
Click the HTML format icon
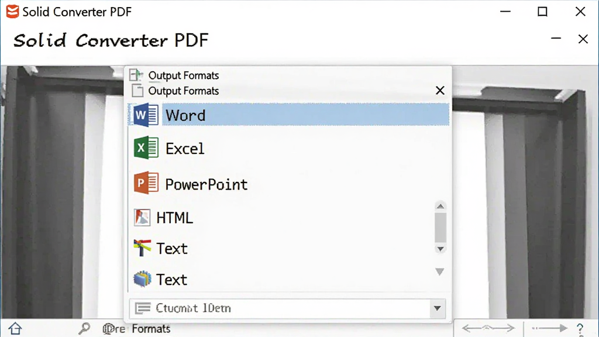(x=142, y=218)
